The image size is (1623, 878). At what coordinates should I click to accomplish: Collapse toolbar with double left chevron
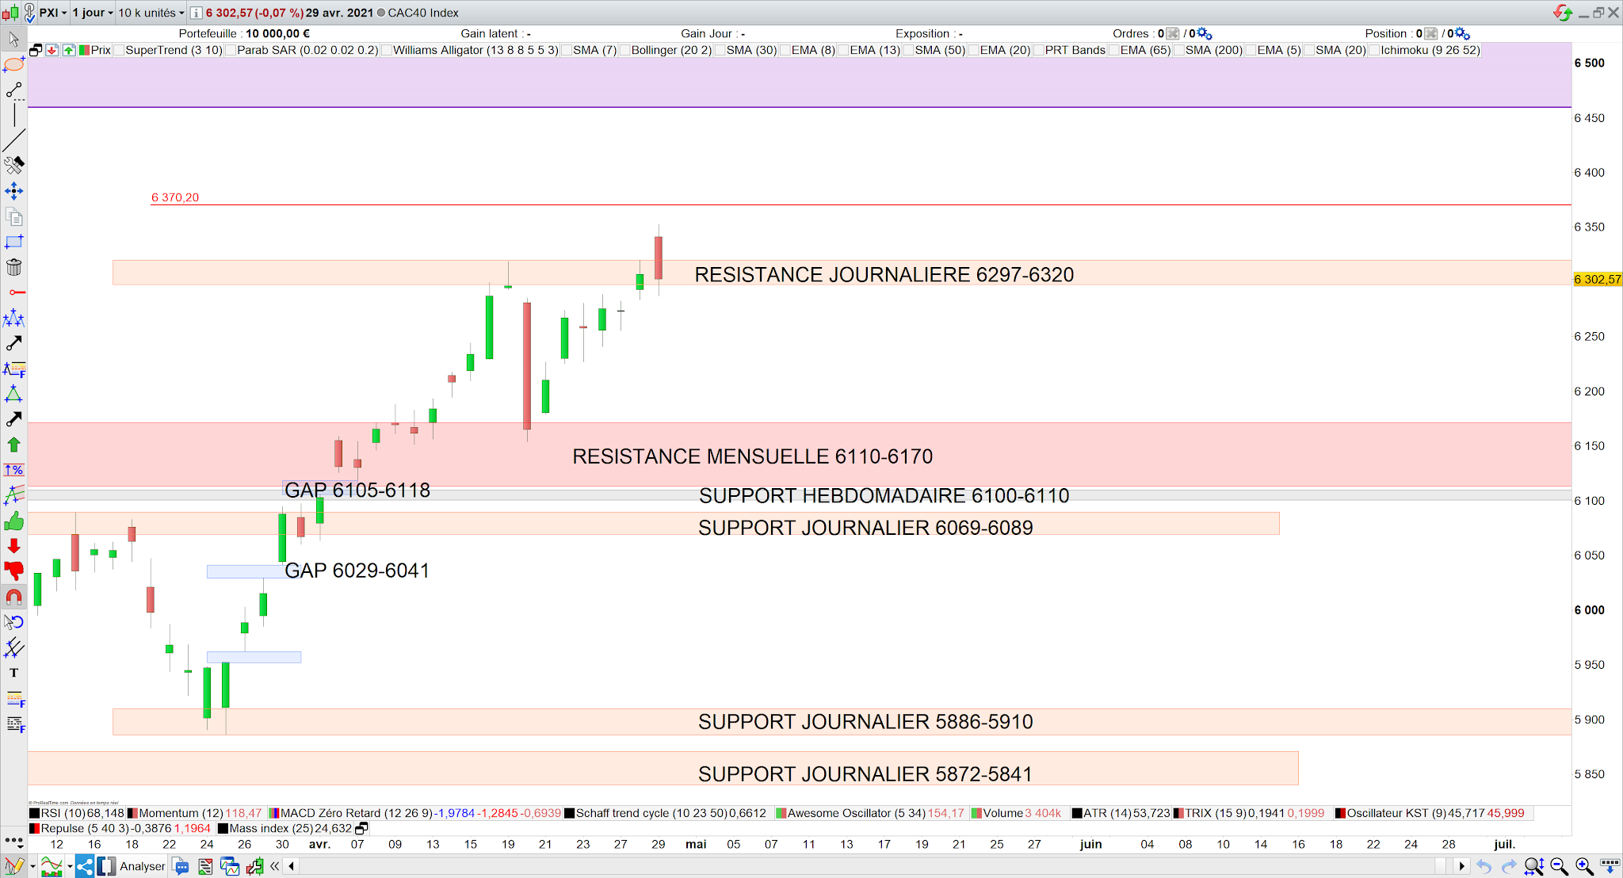274,866
